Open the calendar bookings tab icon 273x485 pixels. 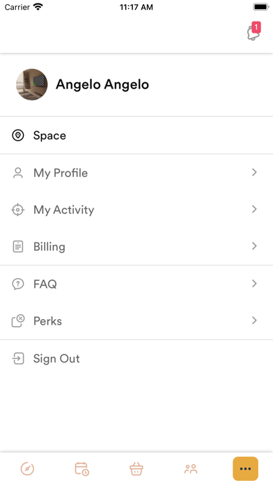click(x=82, y=468)
